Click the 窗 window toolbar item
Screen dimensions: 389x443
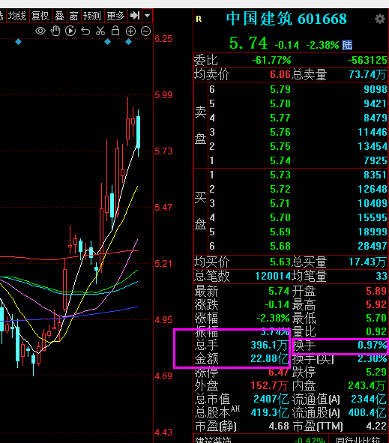[x=73, y=16]
